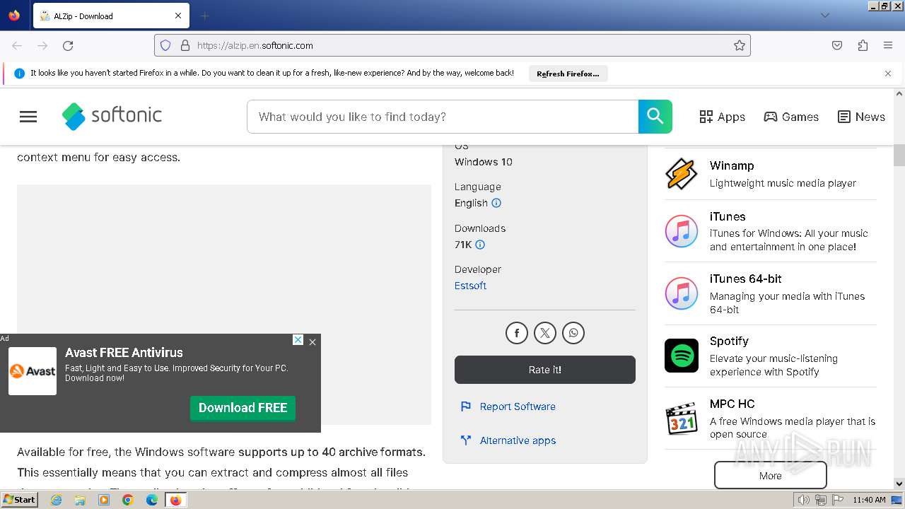Click Download FREE in Avast ad
The image size is (905, 509).
tap(243, 408)
